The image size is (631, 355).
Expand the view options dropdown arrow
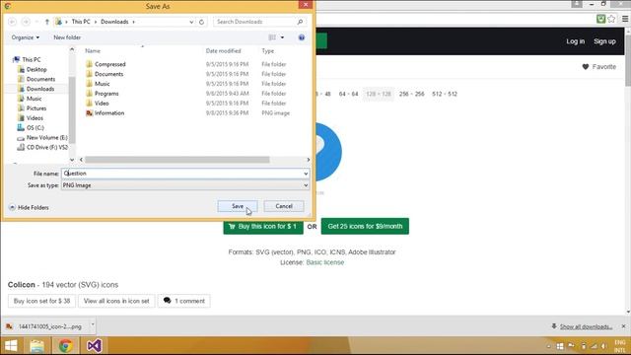click(x=282, y=37)
